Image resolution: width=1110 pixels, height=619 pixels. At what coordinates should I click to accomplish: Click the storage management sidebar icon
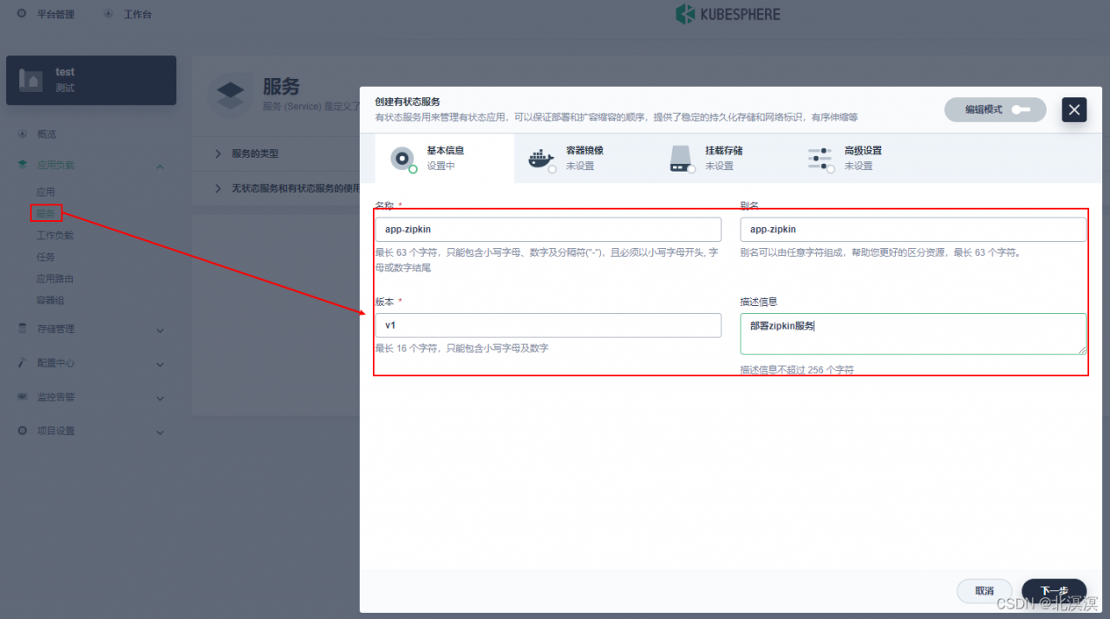[23, 329]
